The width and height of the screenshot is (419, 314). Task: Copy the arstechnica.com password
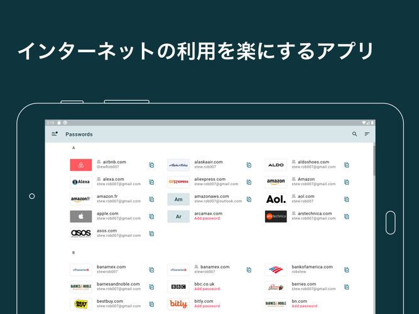tap(347, 216)
